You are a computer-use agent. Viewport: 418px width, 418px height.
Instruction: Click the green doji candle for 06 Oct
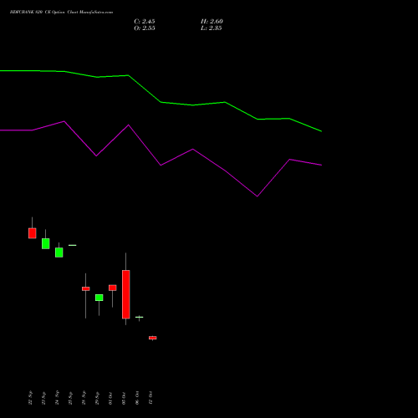(x=140, y=317)
